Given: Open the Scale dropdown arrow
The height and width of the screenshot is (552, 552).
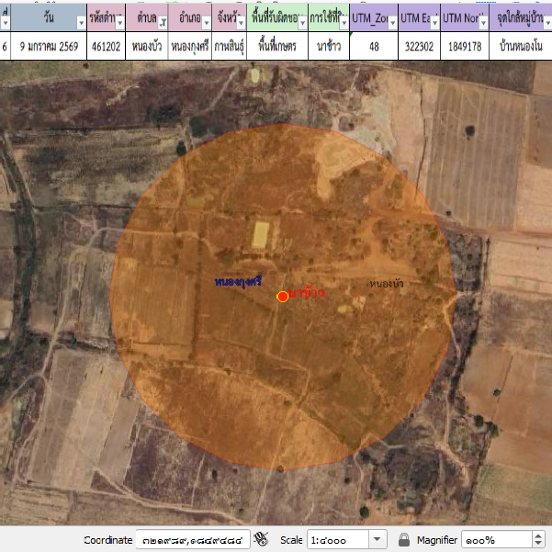Looking at the screenshot, I should [377, 539].
